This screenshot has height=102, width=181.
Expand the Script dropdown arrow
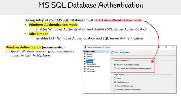click(x=120, y=52)
